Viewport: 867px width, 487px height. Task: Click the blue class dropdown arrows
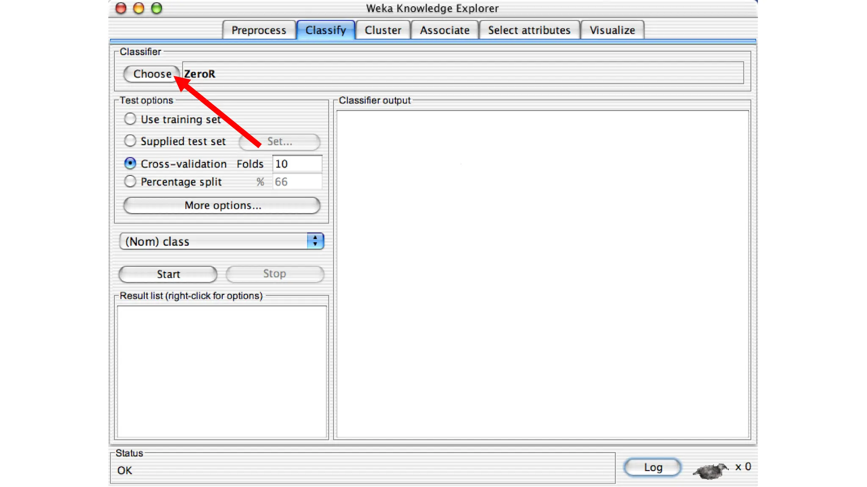pyautogui.click(x=315, y=241)
